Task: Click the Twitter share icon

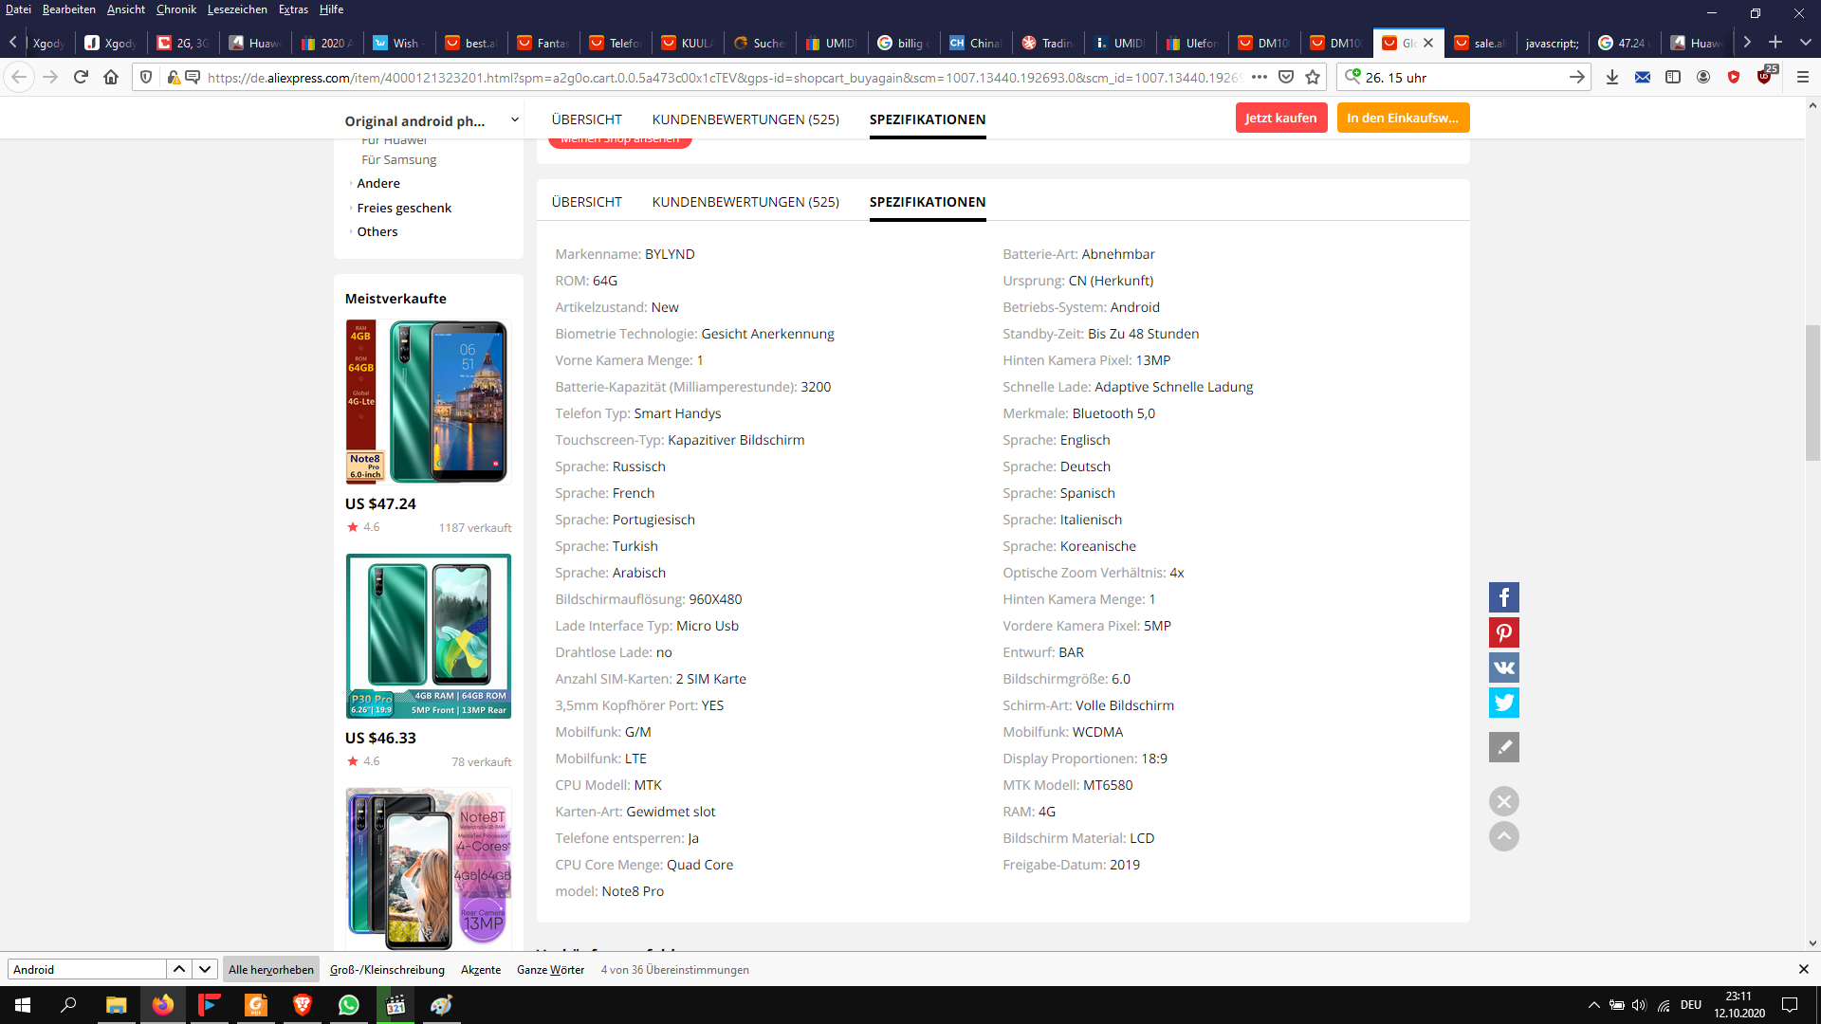Action: tap(1503, 703)
